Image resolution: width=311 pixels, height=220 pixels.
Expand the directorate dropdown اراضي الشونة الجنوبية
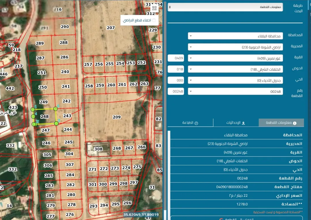(x=235, y=47)
